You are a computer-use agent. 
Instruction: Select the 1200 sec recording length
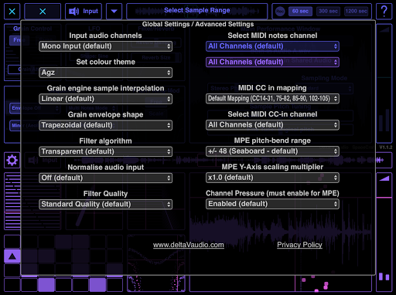click(x=356, y=12)
